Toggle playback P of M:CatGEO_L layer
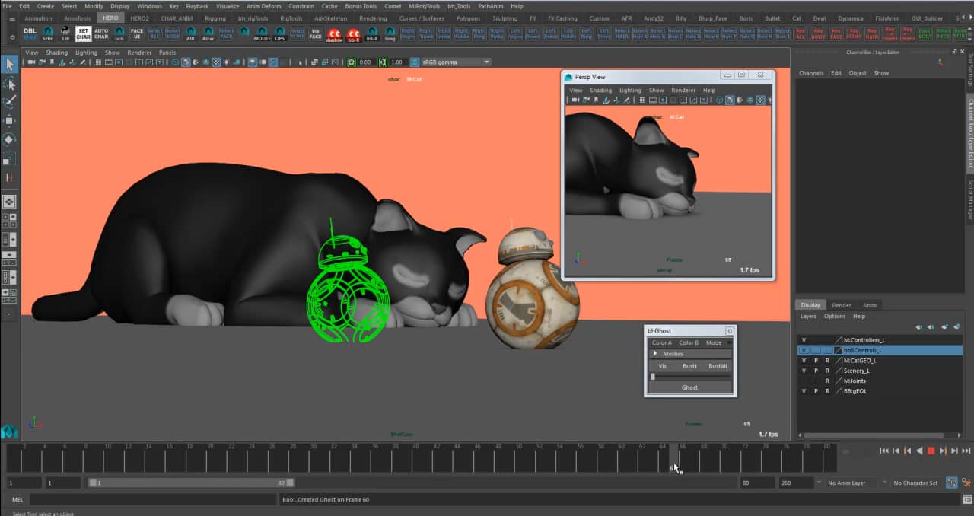 [x=816, y=361]
